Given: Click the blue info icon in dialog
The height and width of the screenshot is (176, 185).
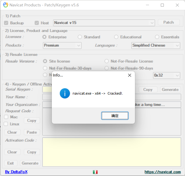Looking at the screenshot, I should [x=65, y=93].
